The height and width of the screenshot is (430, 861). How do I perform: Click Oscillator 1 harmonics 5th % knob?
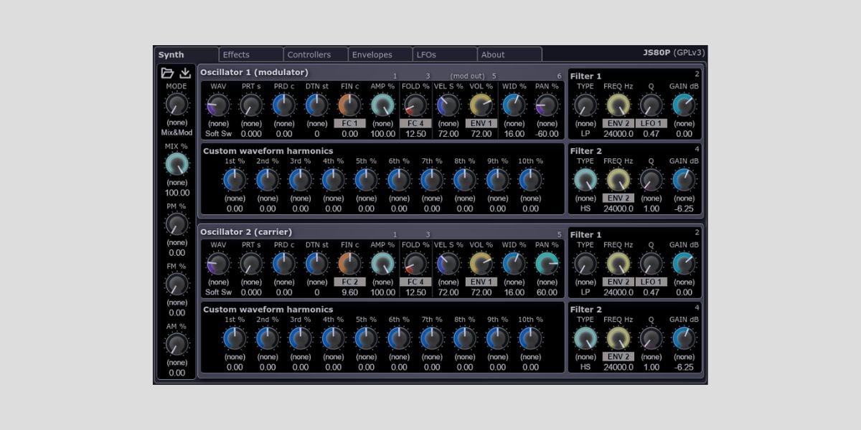tap(366, 180)
